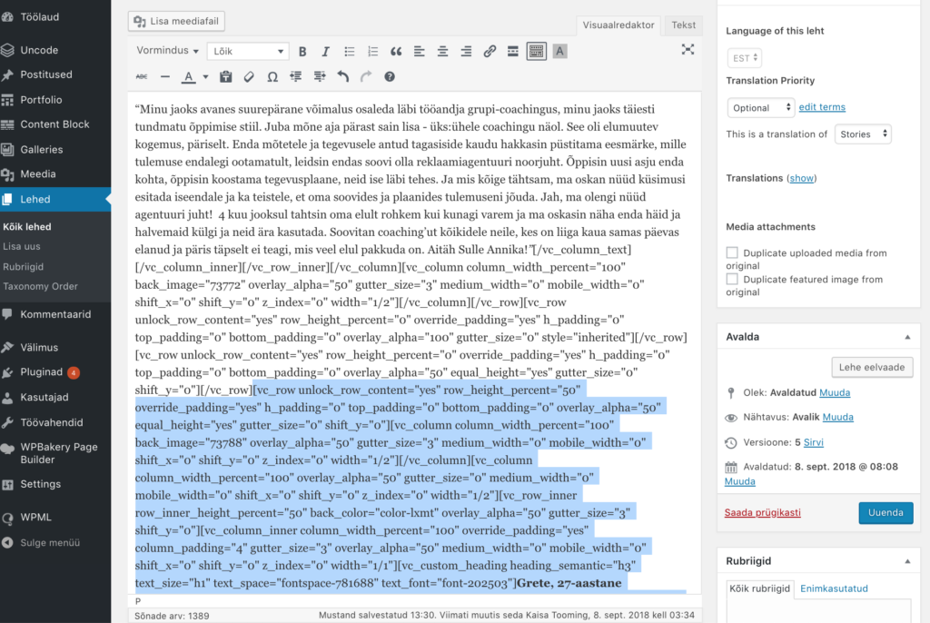
Task: Click Muuda under Avaldatud date
Action: [x=739, y=481]
